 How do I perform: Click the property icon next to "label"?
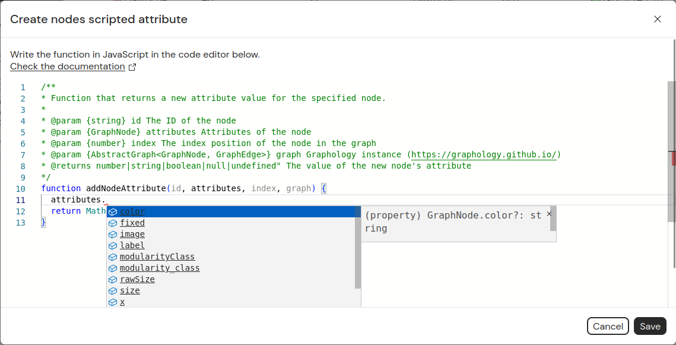point(113,245)
